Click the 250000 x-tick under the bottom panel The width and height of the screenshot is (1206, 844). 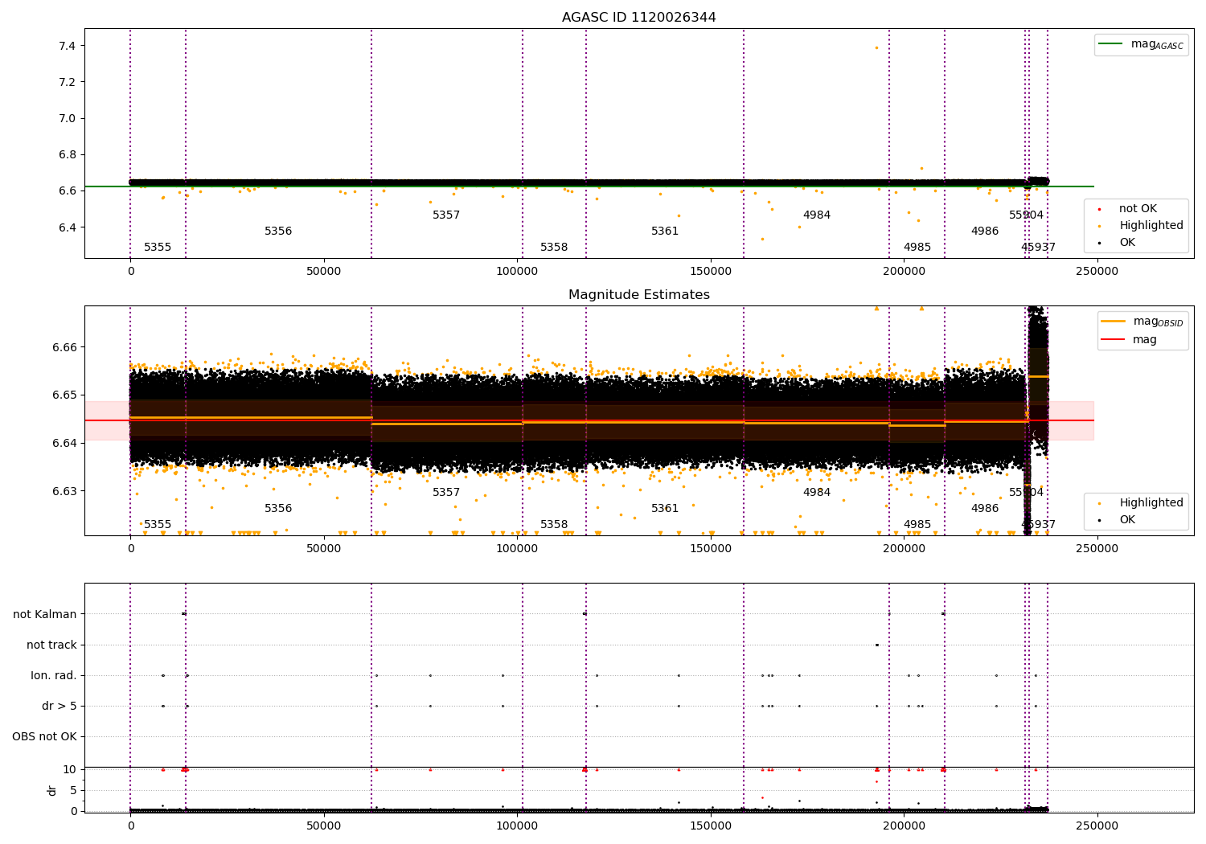coord(1097,826)
